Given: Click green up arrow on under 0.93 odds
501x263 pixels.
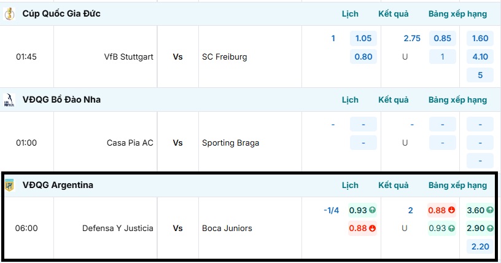Looking at the screenshot, I should 452,229.
